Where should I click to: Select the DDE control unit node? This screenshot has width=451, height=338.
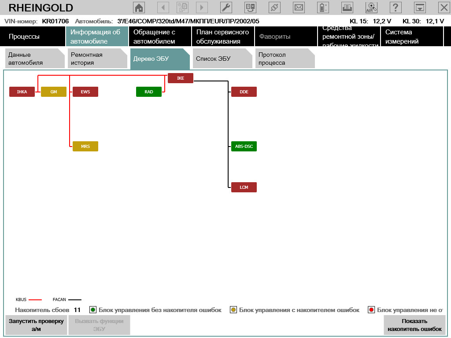click(x=244, y=92)
